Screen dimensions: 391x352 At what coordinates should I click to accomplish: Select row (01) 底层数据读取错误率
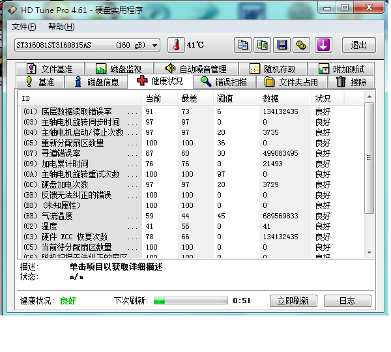pyautogui.click(x=191, y=111)
